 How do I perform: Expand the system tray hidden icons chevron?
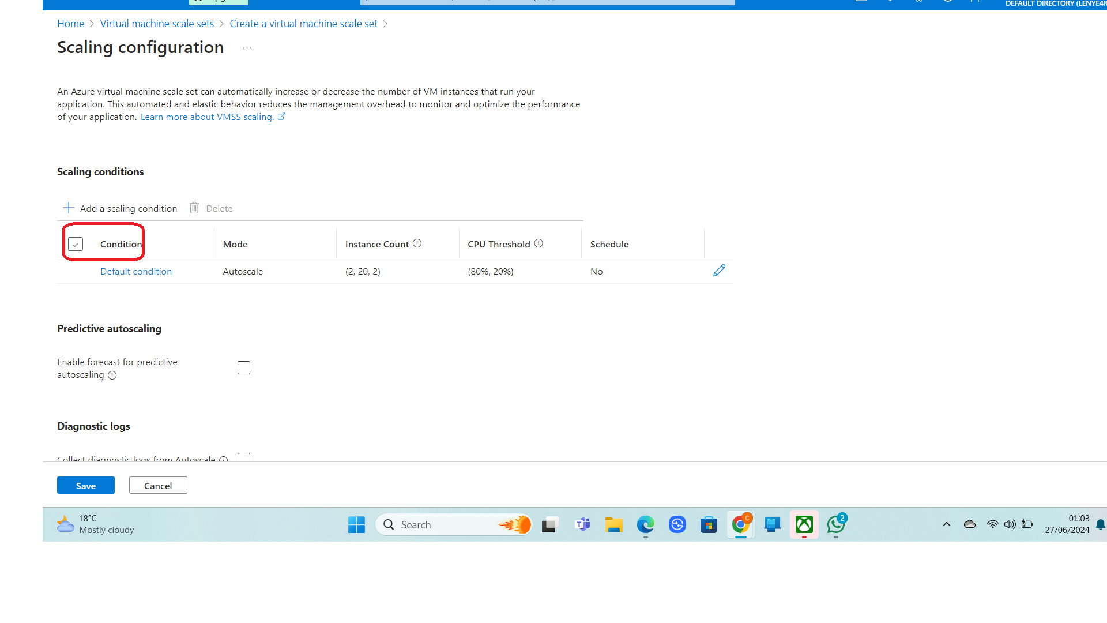tap(946, 524)
